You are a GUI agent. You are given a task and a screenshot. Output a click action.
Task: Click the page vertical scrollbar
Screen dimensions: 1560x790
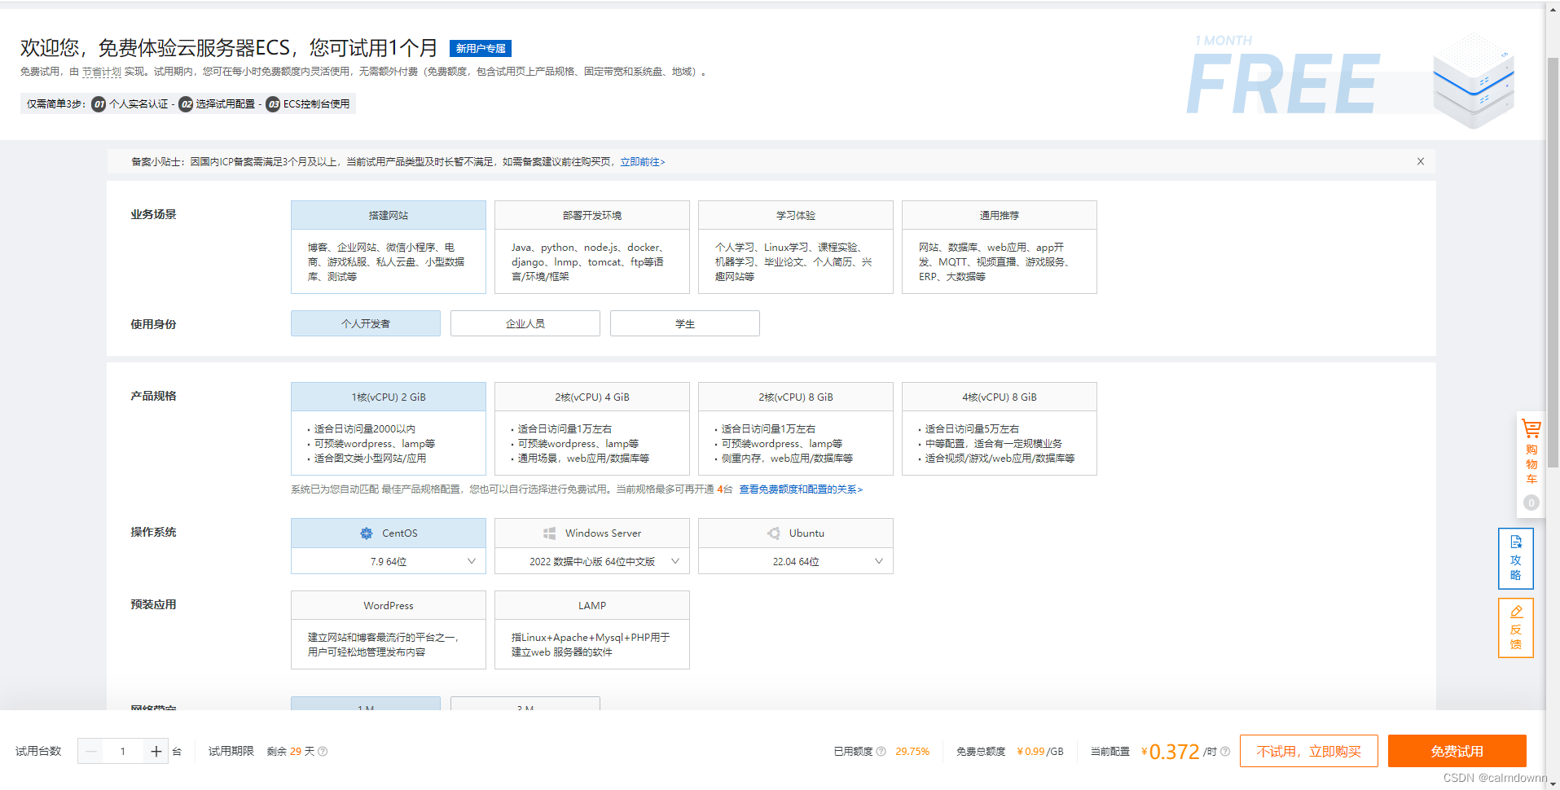[x=1553, y=261]
